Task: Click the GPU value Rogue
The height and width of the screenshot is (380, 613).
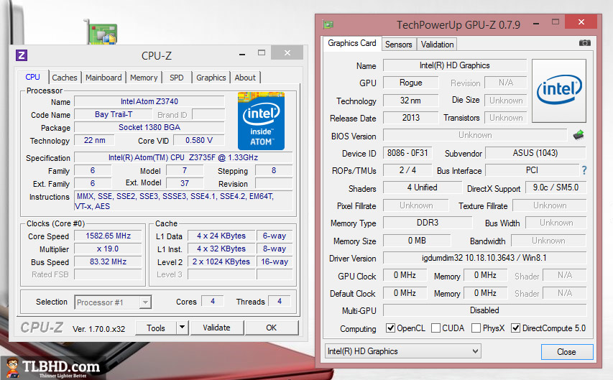Action: point(410,83)
